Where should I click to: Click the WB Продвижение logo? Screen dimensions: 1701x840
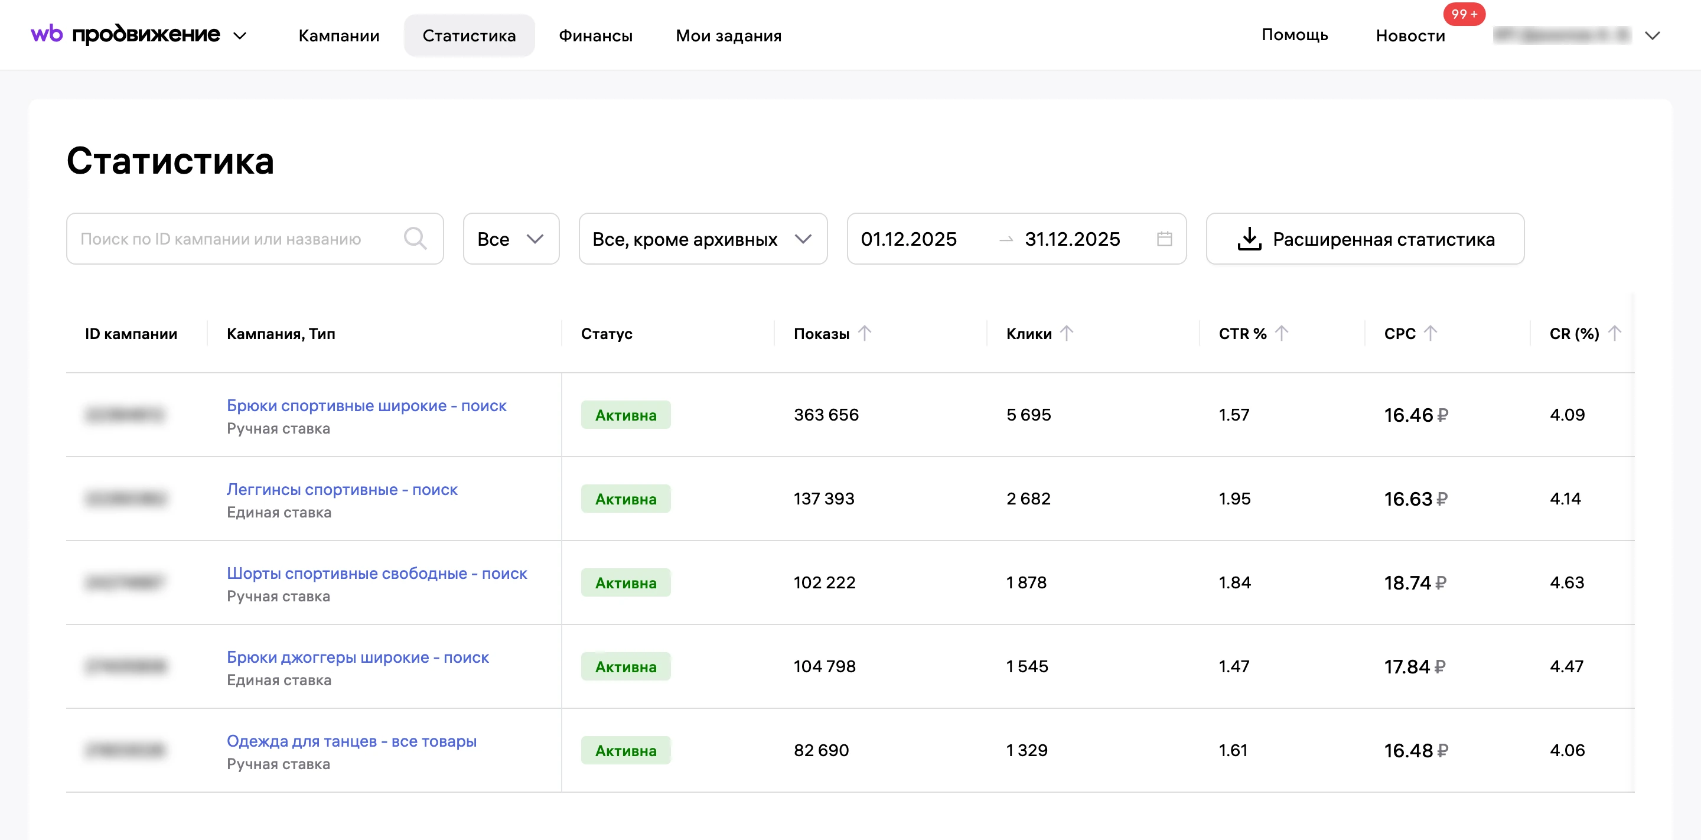125,34
